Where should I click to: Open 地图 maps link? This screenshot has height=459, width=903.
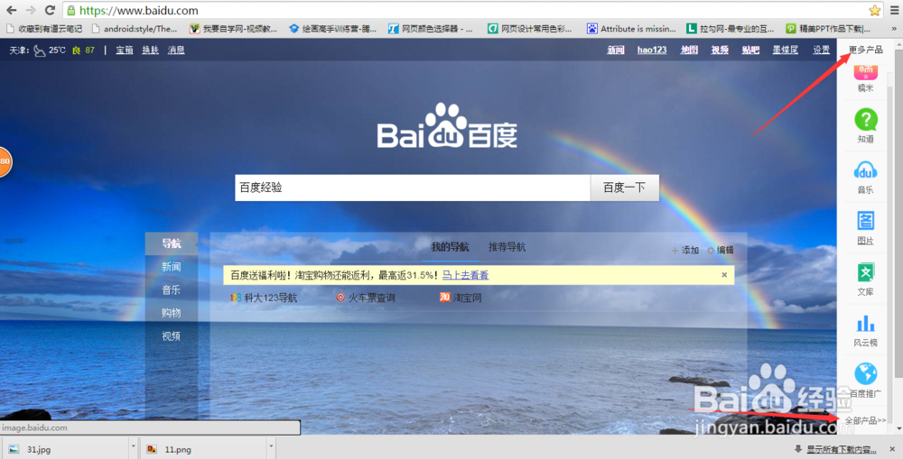pyautogui.click(x=689, y=50)
